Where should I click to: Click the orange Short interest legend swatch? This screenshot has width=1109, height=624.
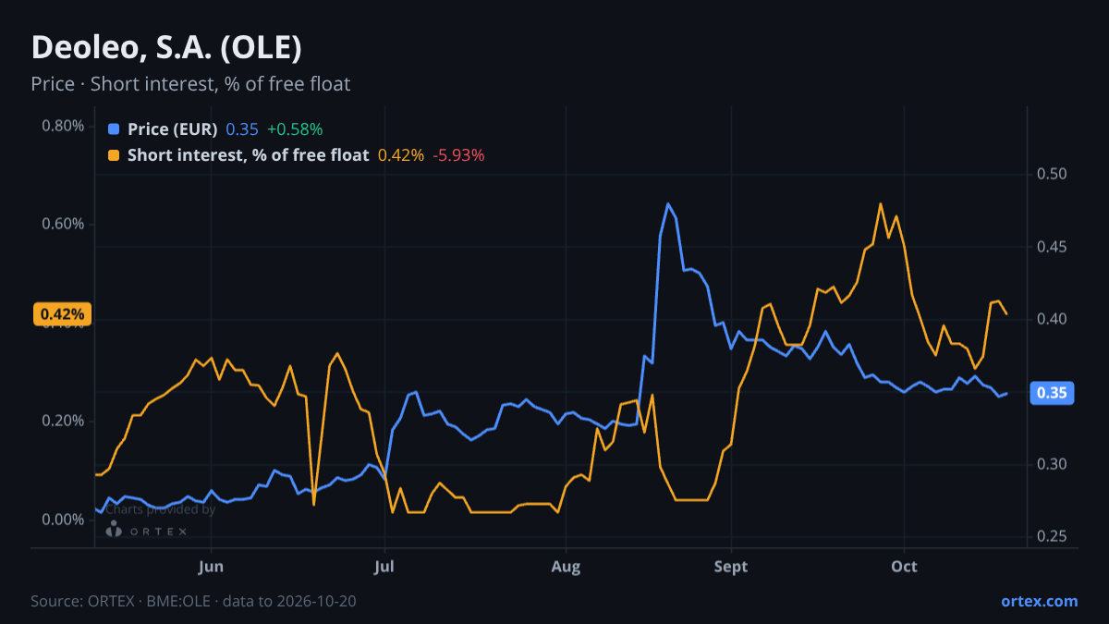114,155
